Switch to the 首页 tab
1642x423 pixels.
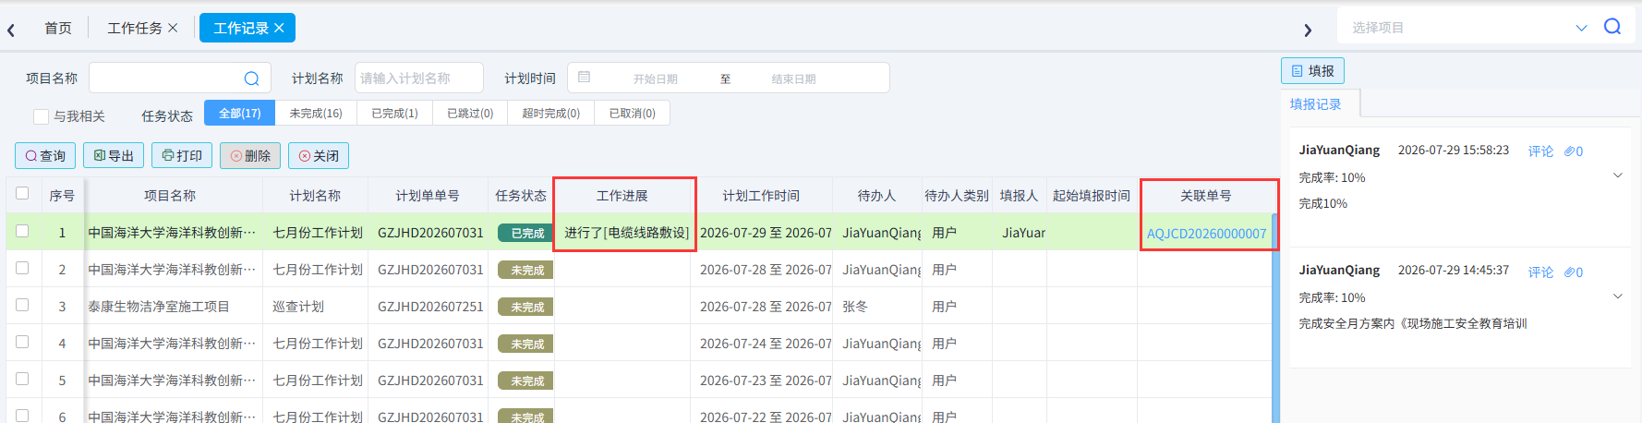coord(58,29)
